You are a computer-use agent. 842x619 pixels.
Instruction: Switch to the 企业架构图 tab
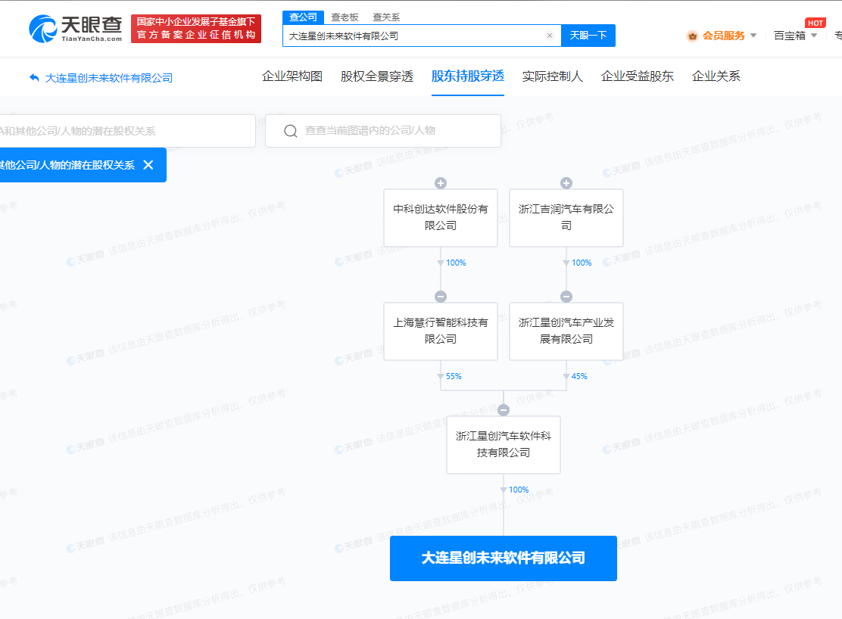[292, 76]
